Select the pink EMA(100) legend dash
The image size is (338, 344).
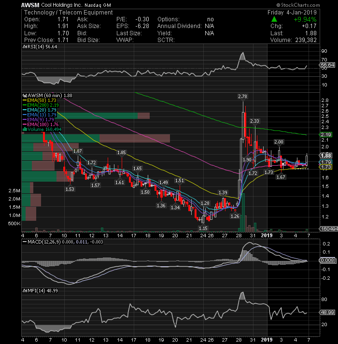[25, 125]
